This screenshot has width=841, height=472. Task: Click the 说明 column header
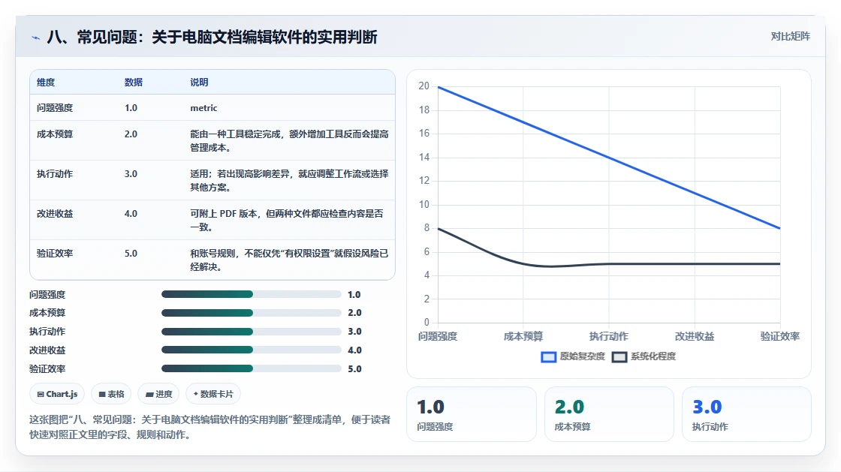click(x=199, y=82)
